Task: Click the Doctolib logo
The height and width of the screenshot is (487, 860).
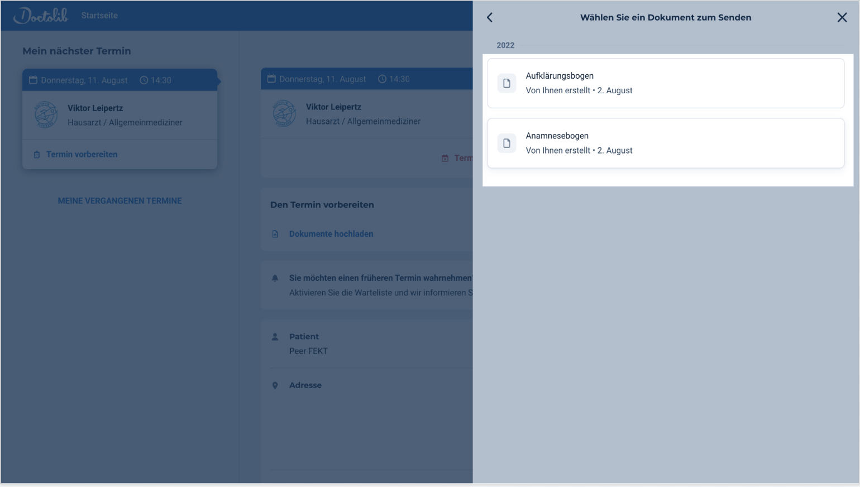Action: [41, 16]
